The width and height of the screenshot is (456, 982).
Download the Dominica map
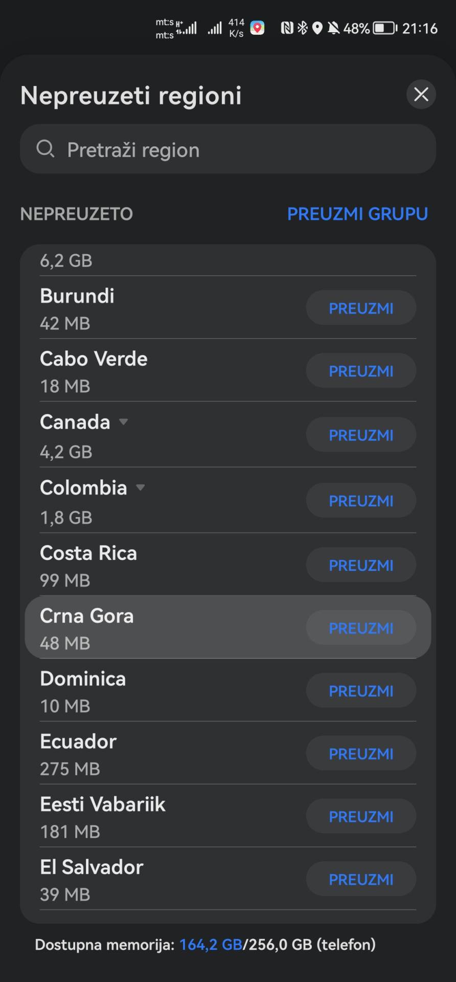click(x=361, y=691)
